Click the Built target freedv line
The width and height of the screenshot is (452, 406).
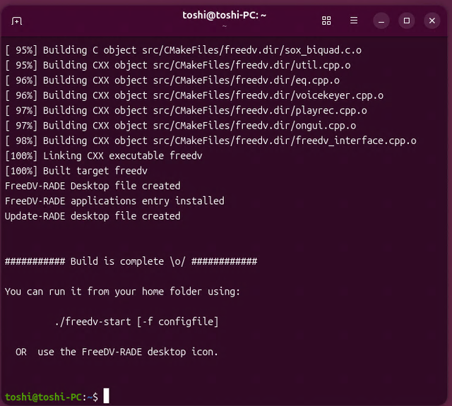coord(76,171)
